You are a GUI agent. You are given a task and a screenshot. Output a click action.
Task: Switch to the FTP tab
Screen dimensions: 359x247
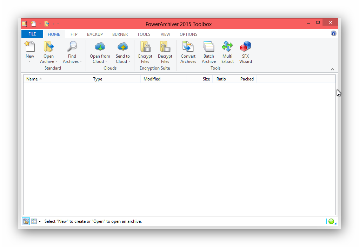point(74,34)
